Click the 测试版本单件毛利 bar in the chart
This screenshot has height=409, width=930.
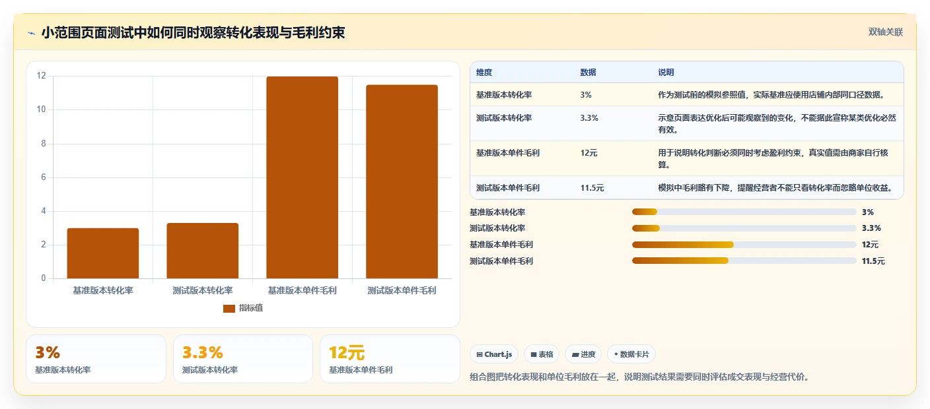pyautogui.click(x=402, y=181)
